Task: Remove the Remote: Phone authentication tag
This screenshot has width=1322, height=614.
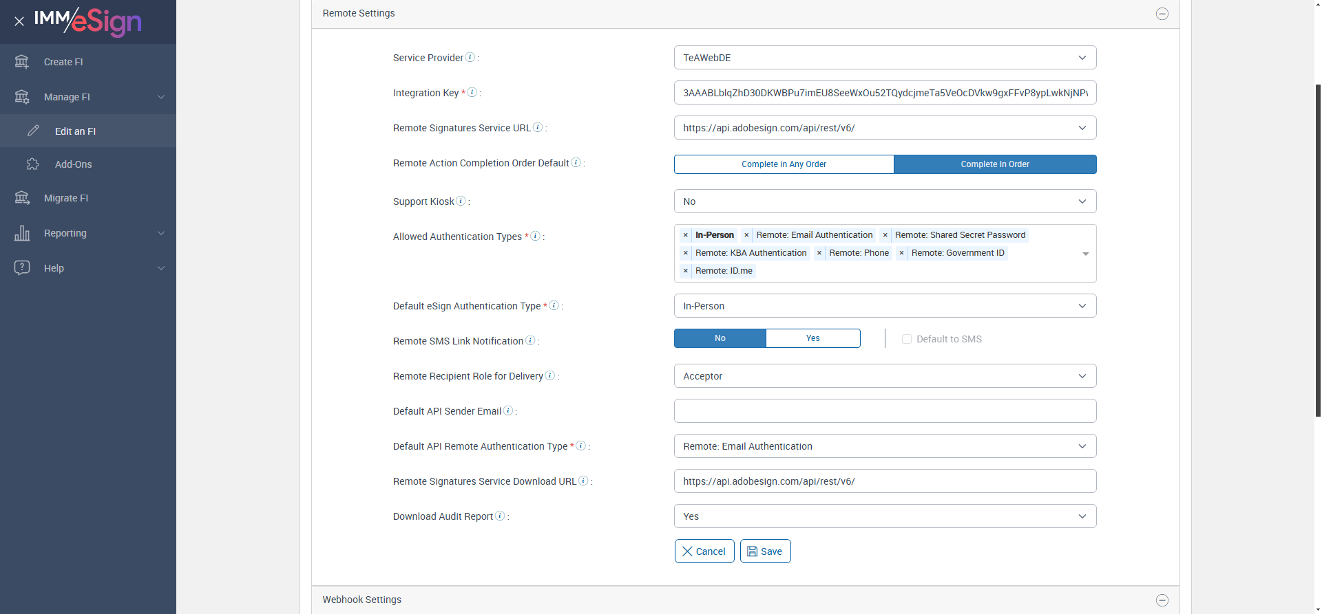Action: pos(819,253)
